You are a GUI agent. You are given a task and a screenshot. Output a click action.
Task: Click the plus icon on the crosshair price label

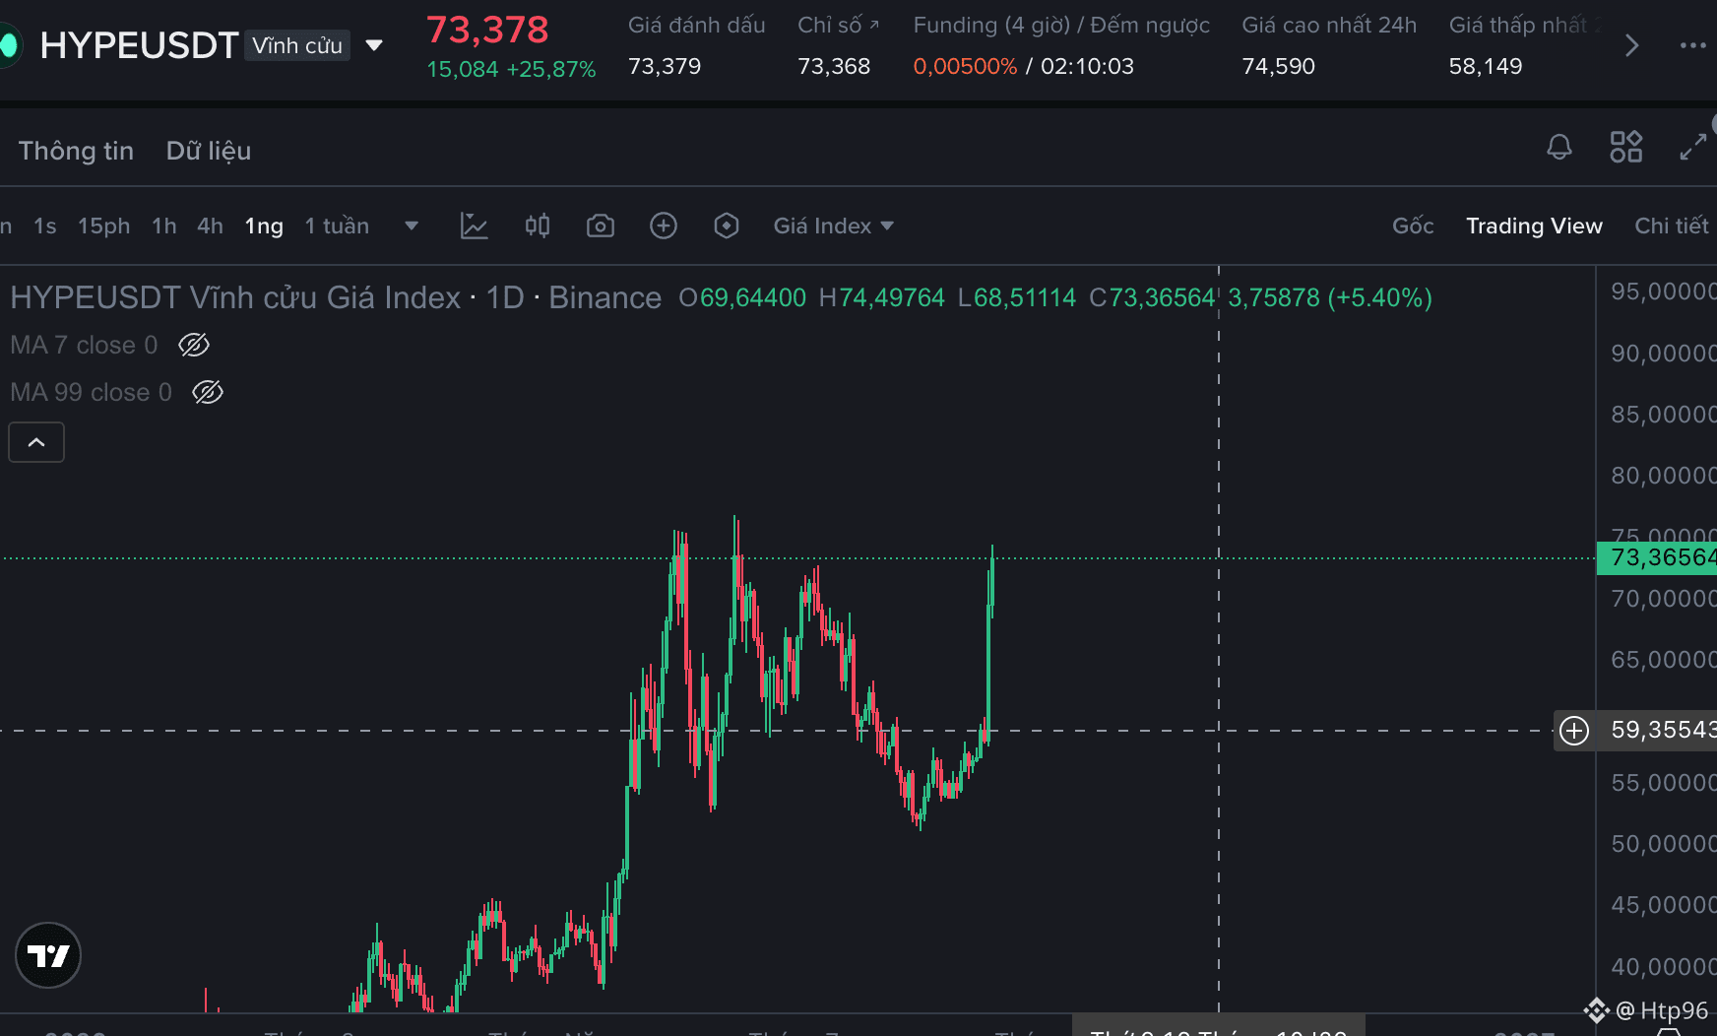(1574, 731)
